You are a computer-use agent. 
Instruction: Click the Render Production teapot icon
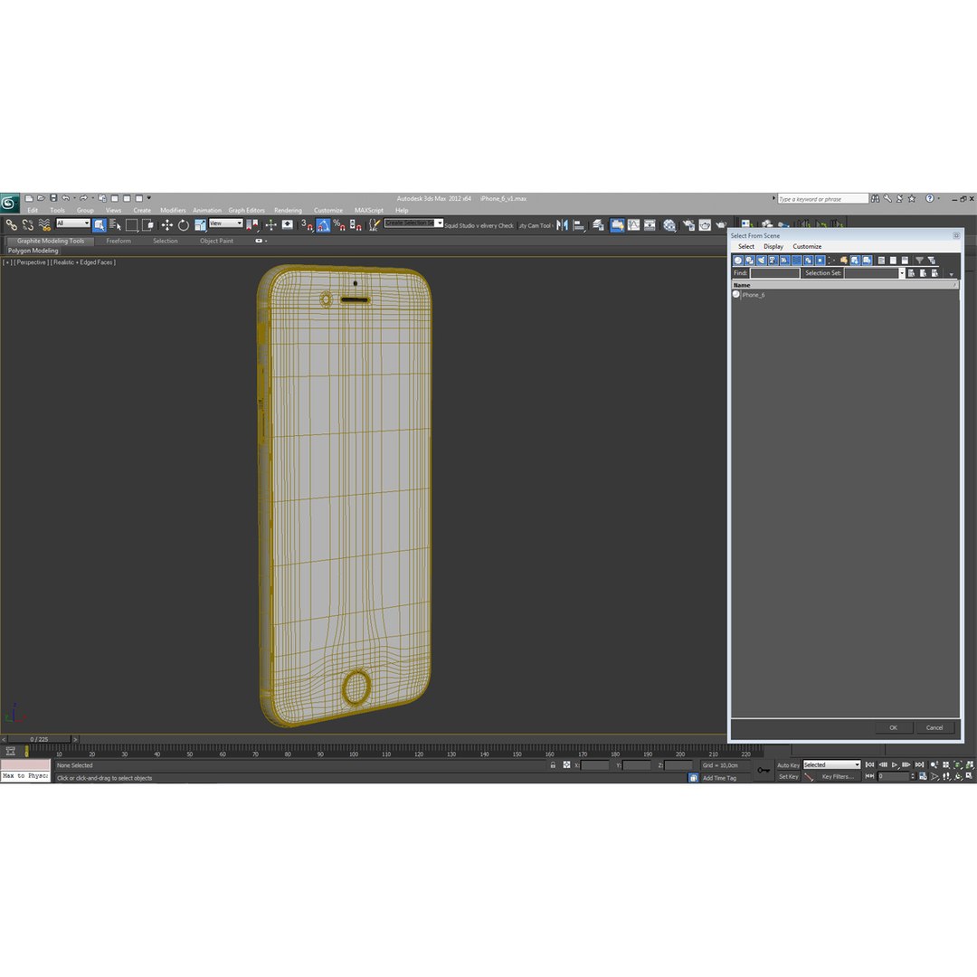(x=721, y=225)
